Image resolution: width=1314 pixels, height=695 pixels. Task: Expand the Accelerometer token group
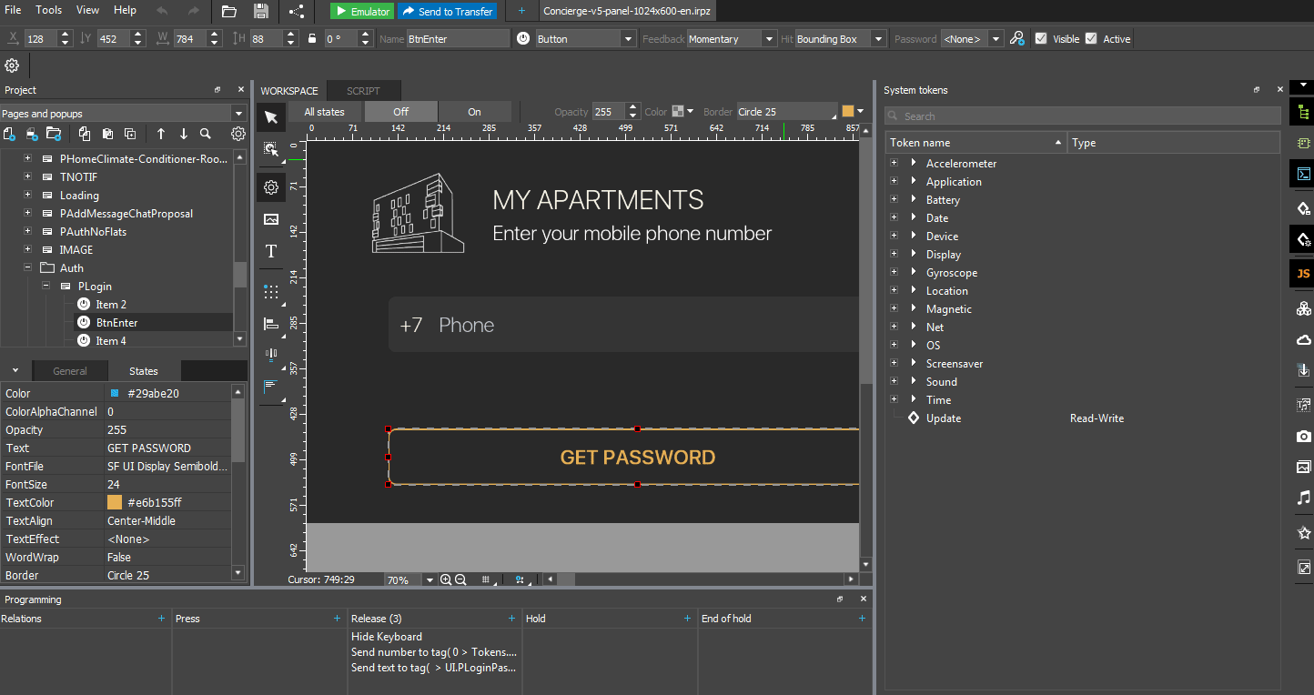(x=895, y=164)
